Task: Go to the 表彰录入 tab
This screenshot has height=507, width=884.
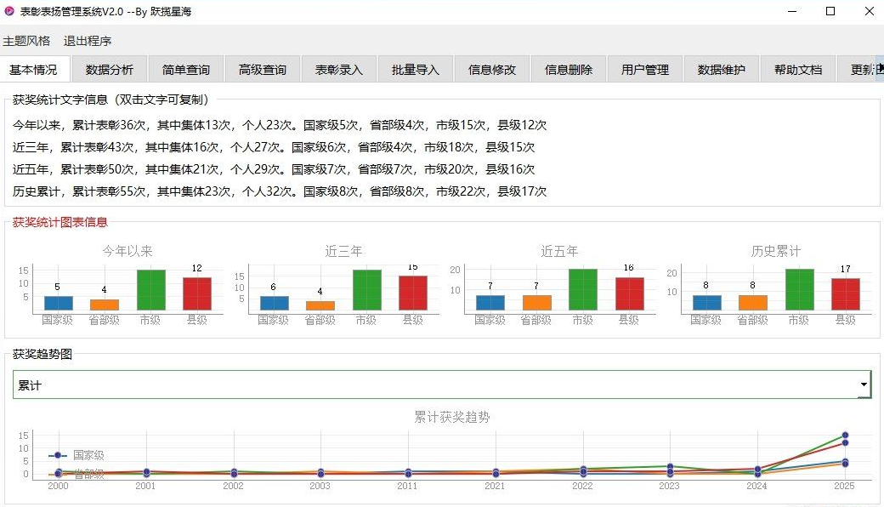Action: pos(339,70)
